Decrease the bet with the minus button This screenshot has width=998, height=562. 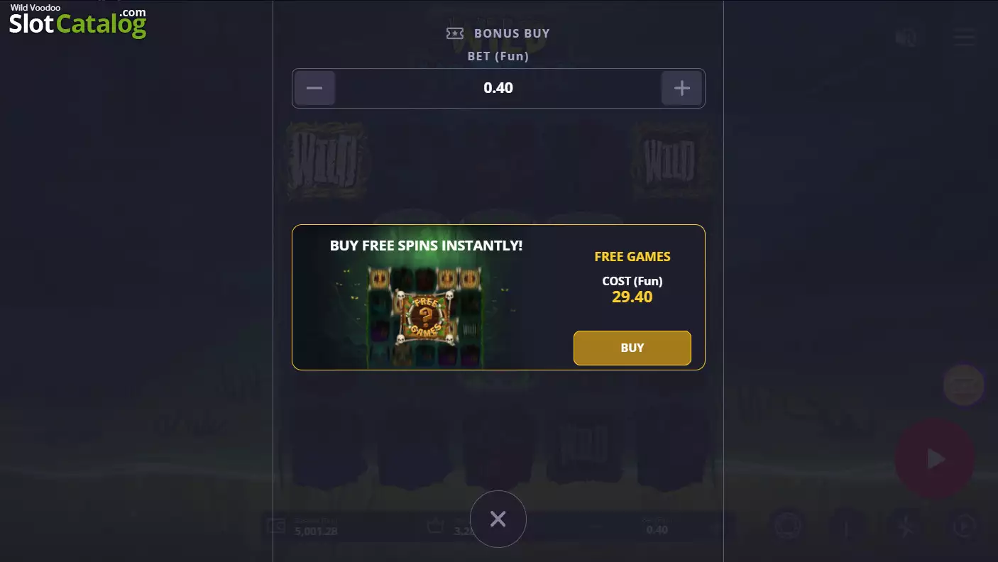click(314, 88)
